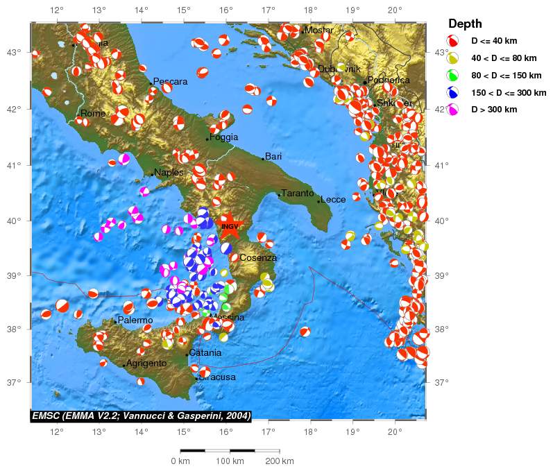Click the 100 km mark on scale bar
Image resolution: width=553 pixels, height=471 pixels.
(230, 461)
